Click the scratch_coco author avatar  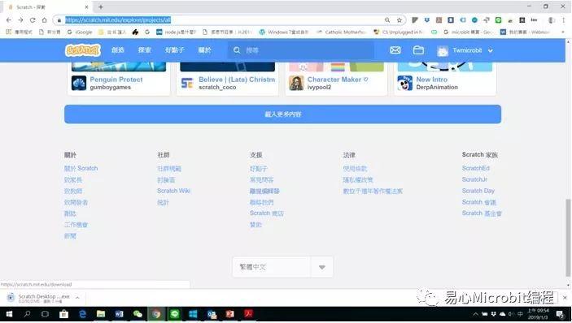click(x=187, y=83)
